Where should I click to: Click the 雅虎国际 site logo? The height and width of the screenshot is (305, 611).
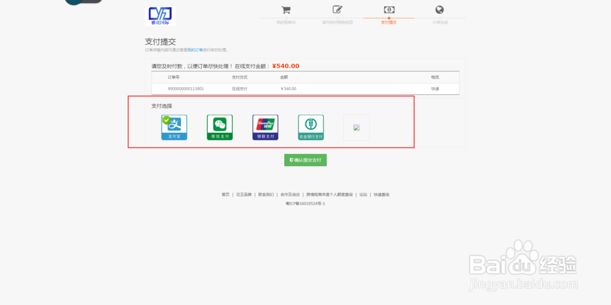click(160, 16)
